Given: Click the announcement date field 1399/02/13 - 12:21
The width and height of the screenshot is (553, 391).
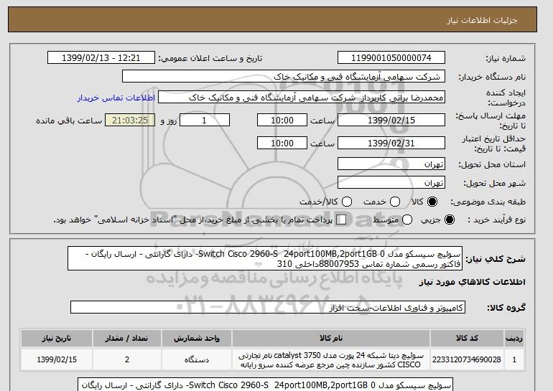Looking at the screenshot, I should pos(101,58).
